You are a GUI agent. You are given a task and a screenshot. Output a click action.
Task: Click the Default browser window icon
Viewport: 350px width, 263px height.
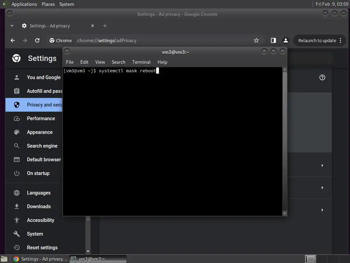pos(17,160)
